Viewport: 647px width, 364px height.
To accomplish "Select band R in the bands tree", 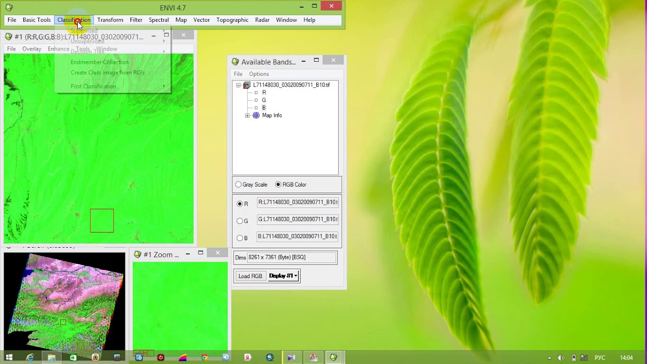I will click(x=264, y=93).
